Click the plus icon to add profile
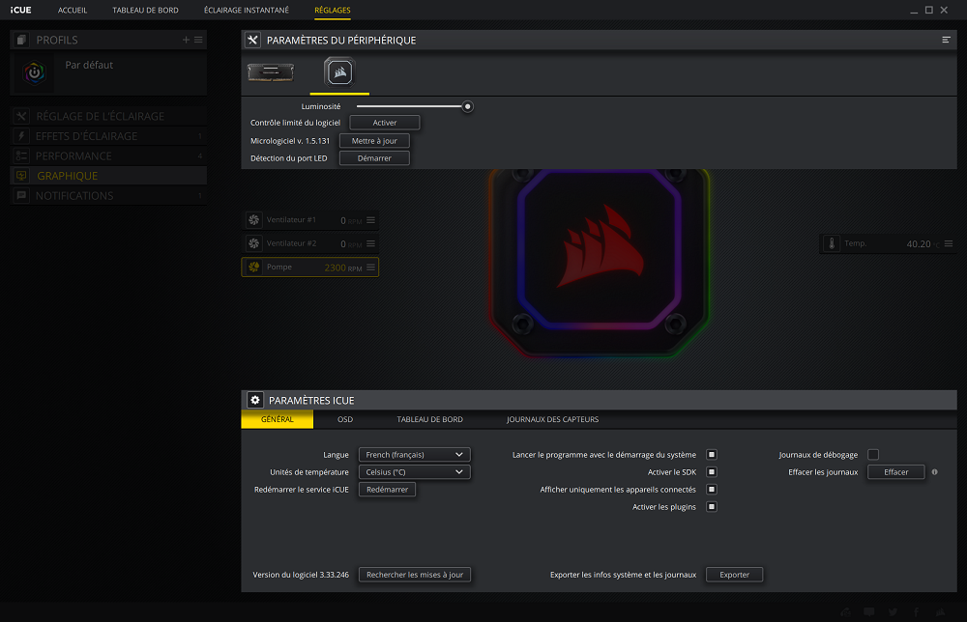Screen dimensions: 967x622 186,40
